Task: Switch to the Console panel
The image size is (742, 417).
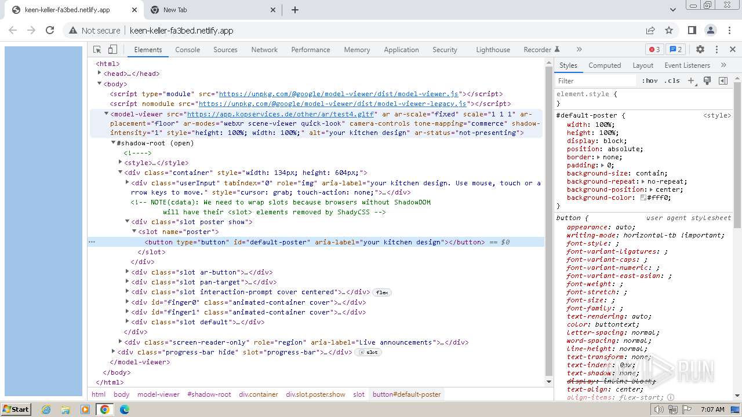Action: click(x=188, y=50)
